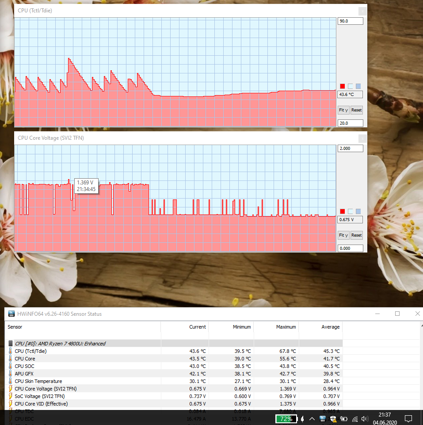
Task: Maximize the HWiNFO64 Sensor Status window
Action: click(x=397, y=314)
